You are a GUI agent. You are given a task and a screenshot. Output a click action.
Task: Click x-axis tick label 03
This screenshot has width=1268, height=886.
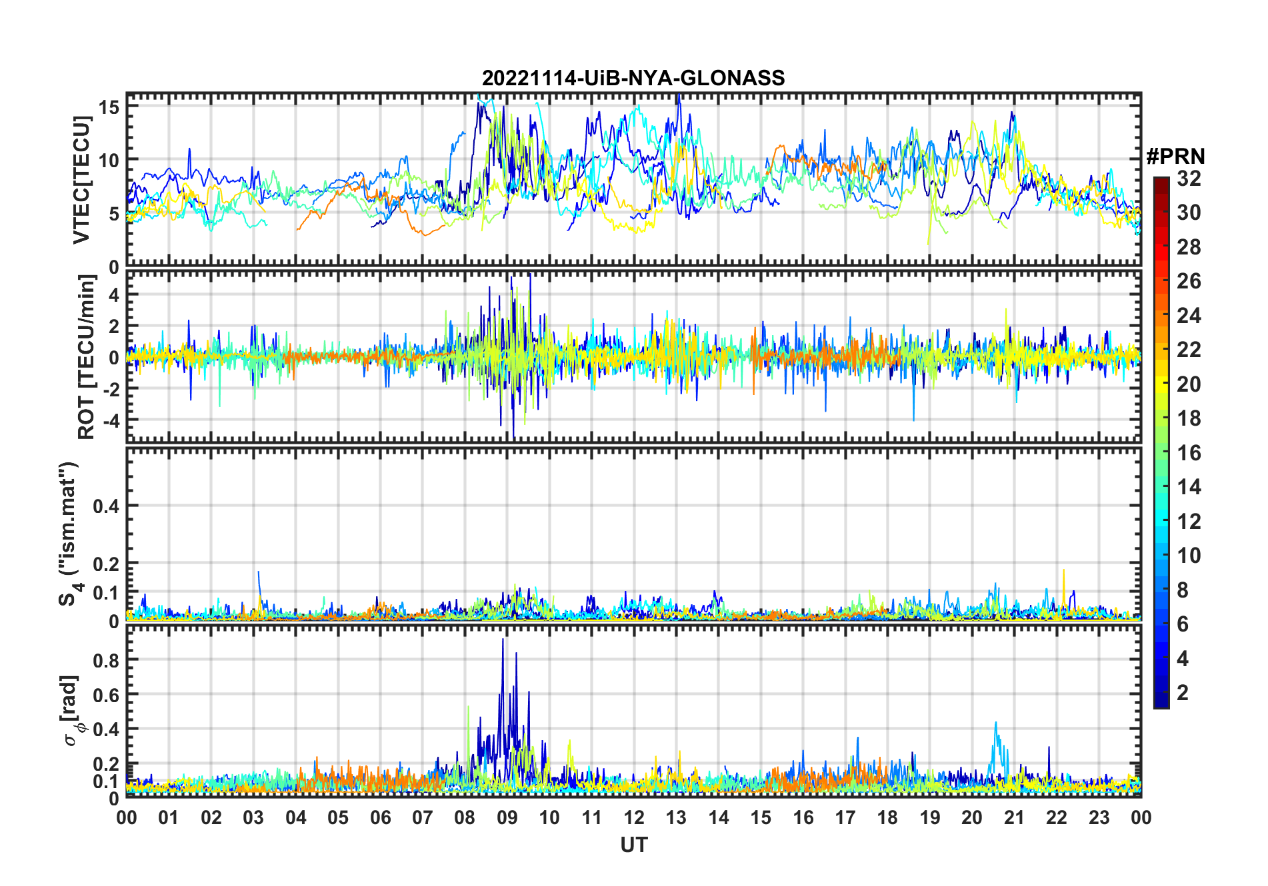253,817
